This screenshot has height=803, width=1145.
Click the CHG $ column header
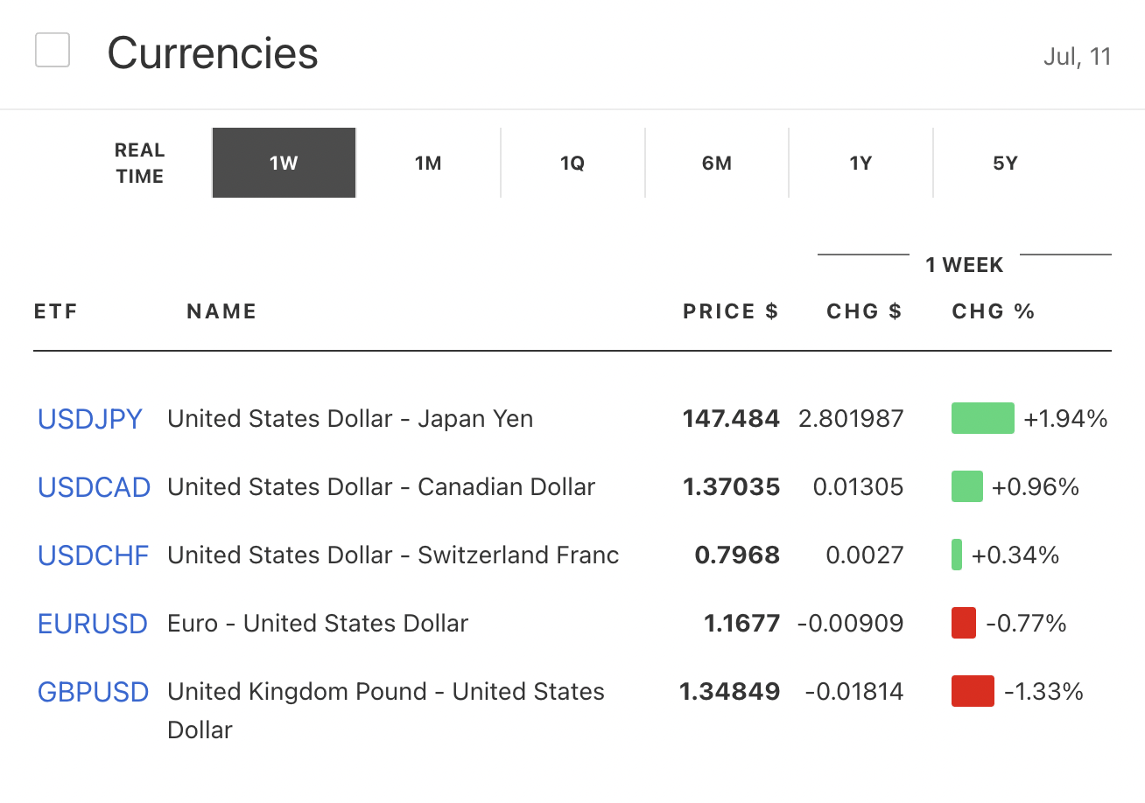864,311
